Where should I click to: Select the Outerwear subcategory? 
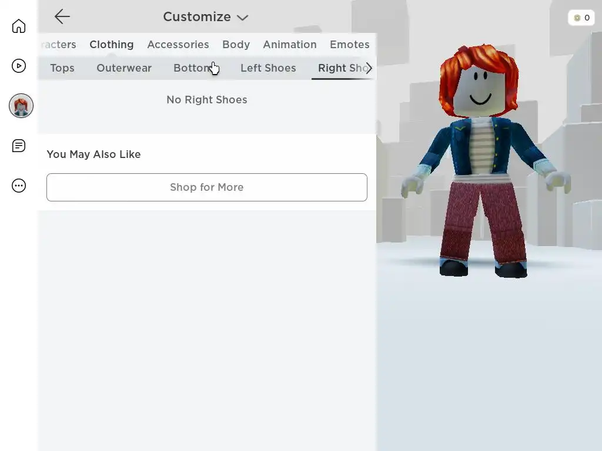[x=124, y=68]
